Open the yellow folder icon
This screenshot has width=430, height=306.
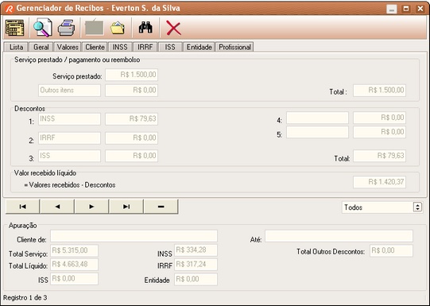(x=118, y=28)
